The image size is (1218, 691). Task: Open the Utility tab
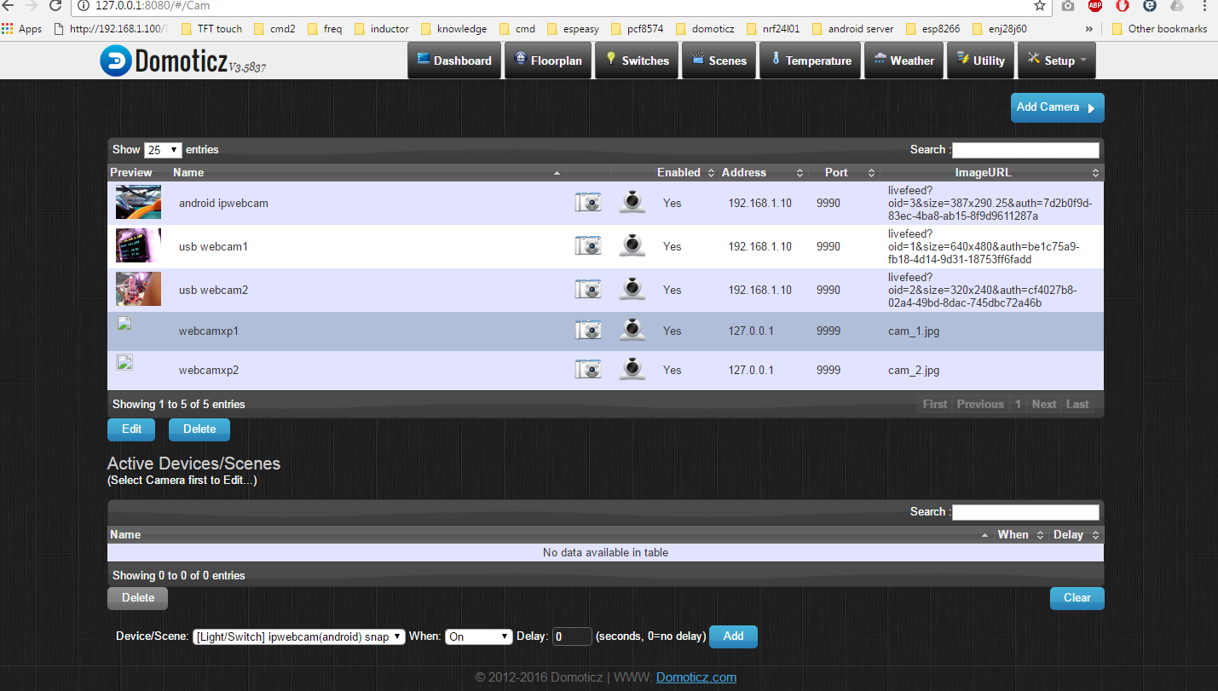click(981, 60)
